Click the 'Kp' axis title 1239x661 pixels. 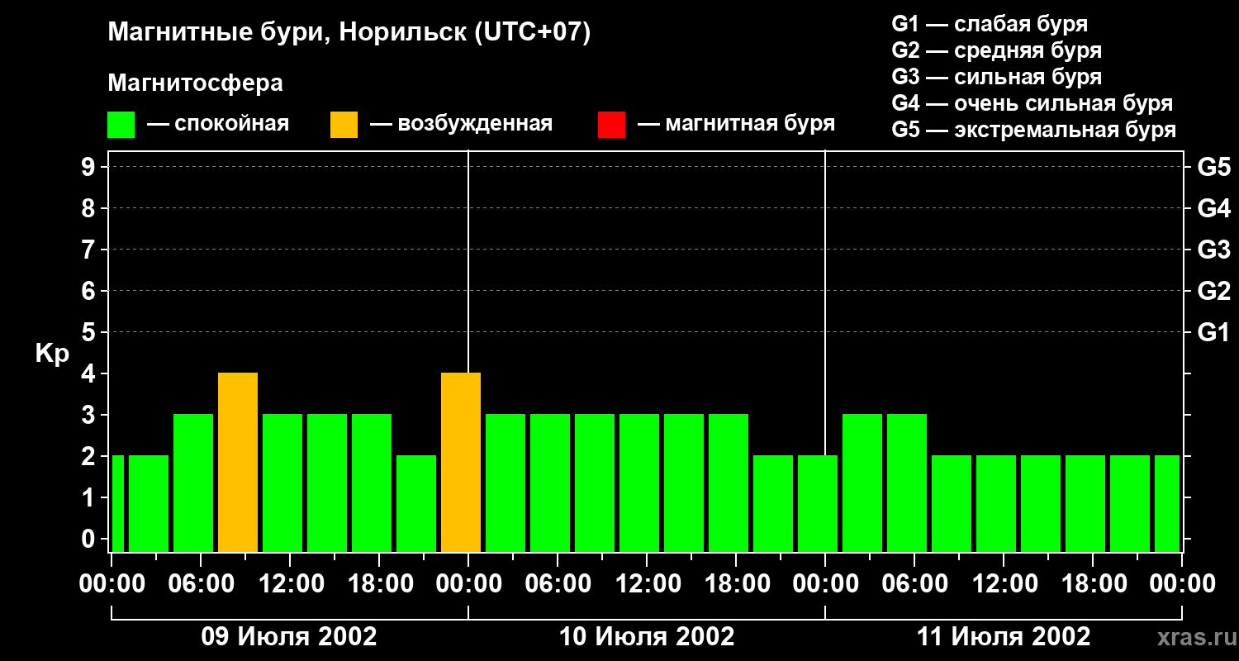click(x=52, y=354)
